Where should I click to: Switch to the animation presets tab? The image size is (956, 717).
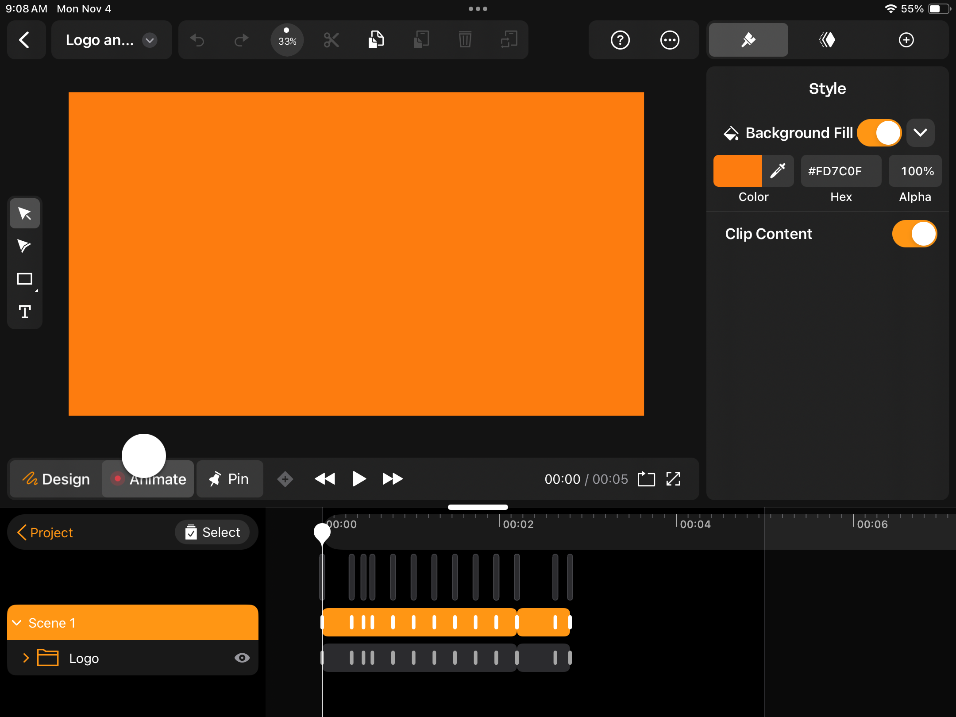tap(827, 40)
